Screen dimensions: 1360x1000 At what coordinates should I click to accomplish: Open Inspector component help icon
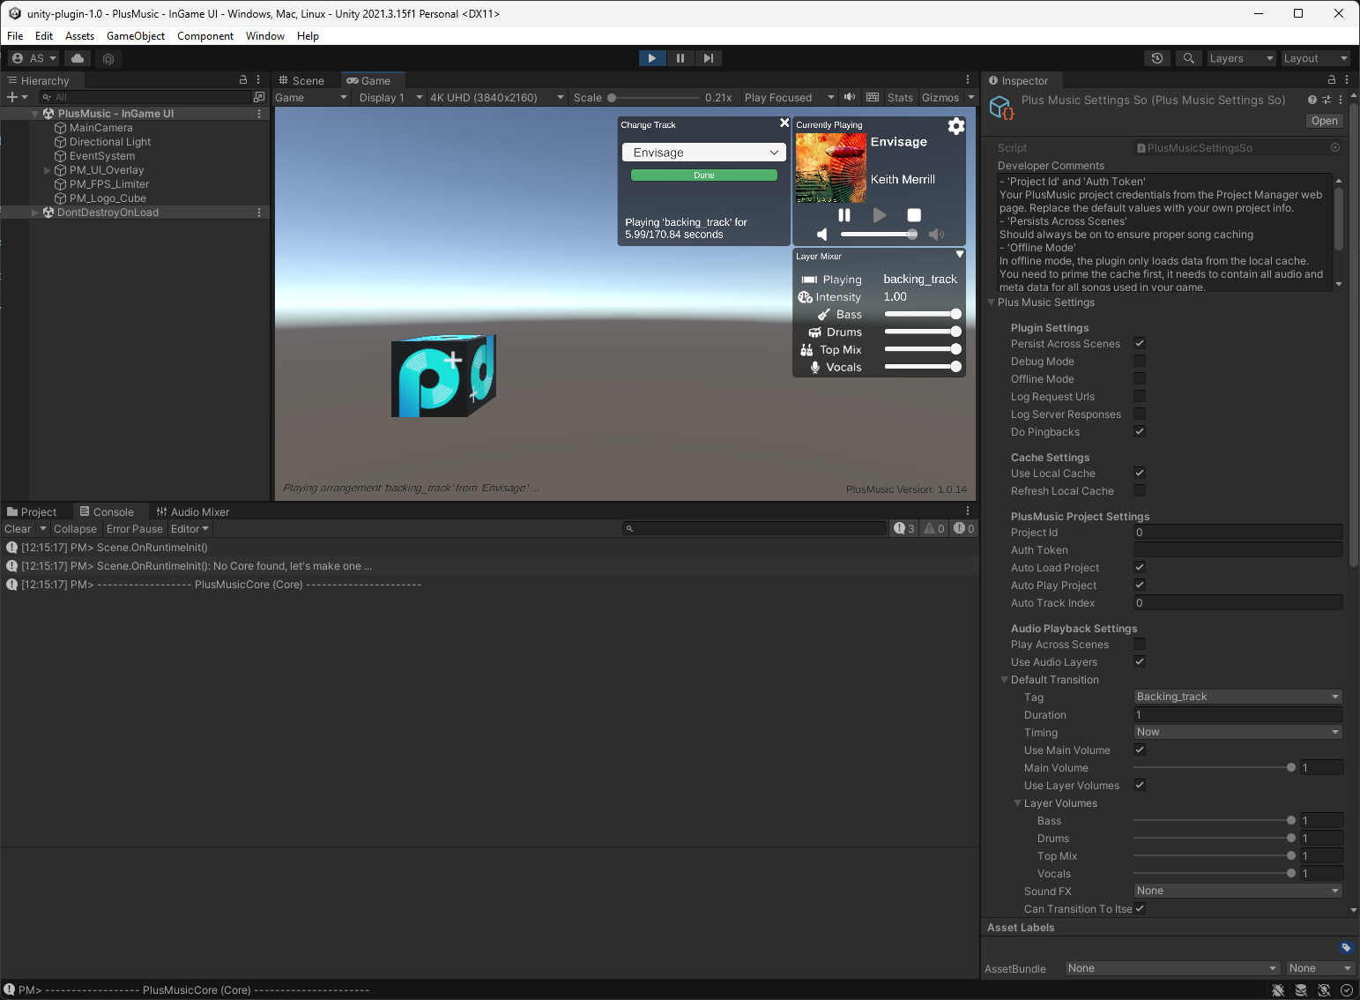coord(1312,100)
